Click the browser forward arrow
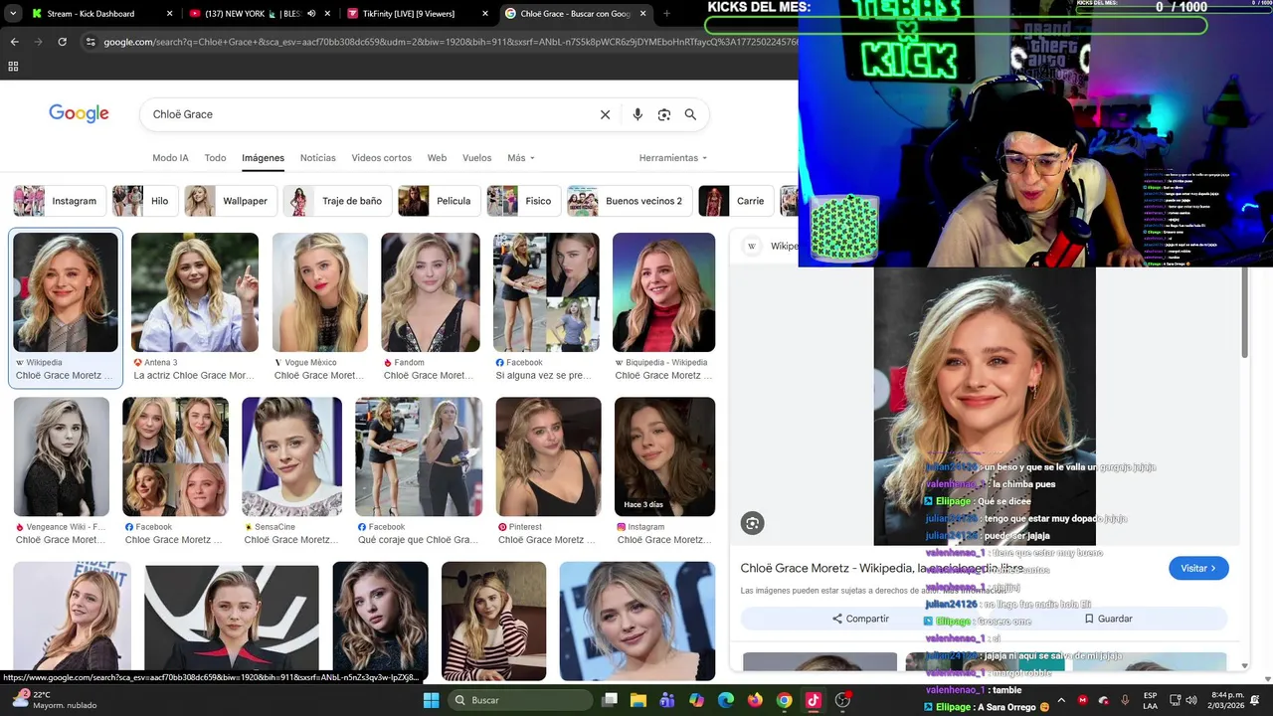 click(x=38, y=42)
